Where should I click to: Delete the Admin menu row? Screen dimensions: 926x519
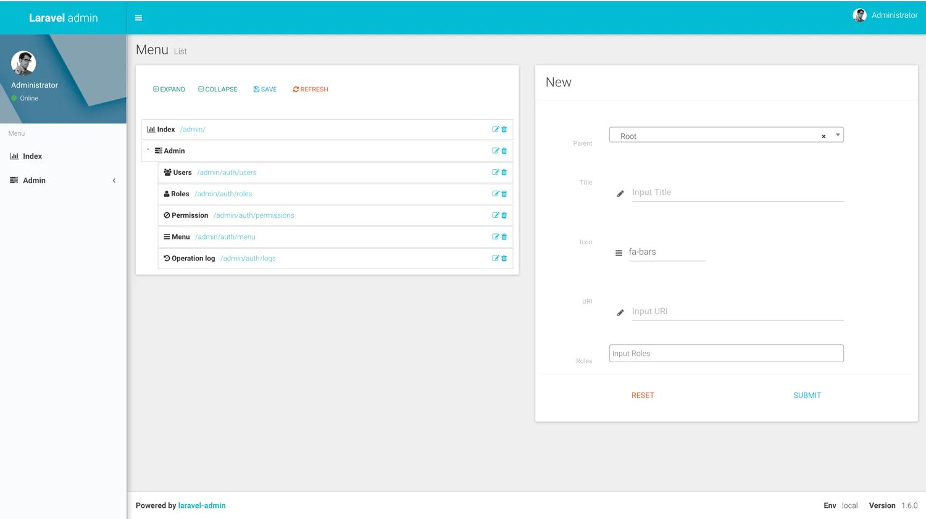(504, 151)
